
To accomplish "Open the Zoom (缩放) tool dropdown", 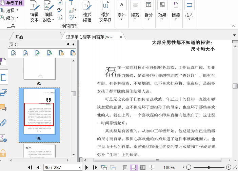I will 17,18.
